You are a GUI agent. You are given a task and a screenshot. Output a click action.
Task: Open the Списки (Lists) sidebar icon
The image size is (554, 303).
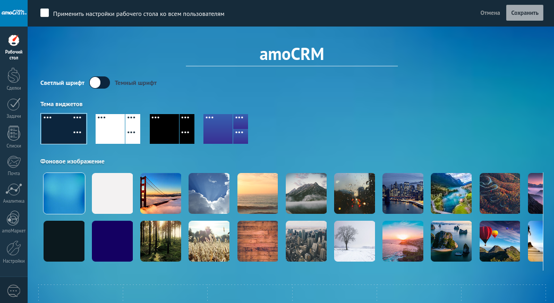(x=14, y=136)
